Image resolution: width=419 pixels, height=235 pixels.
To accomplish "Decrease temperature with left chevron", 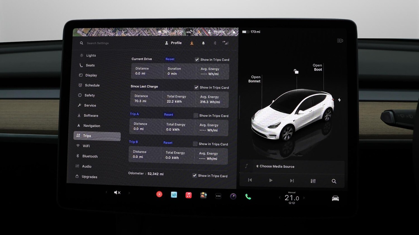I will tap(280, 198).
